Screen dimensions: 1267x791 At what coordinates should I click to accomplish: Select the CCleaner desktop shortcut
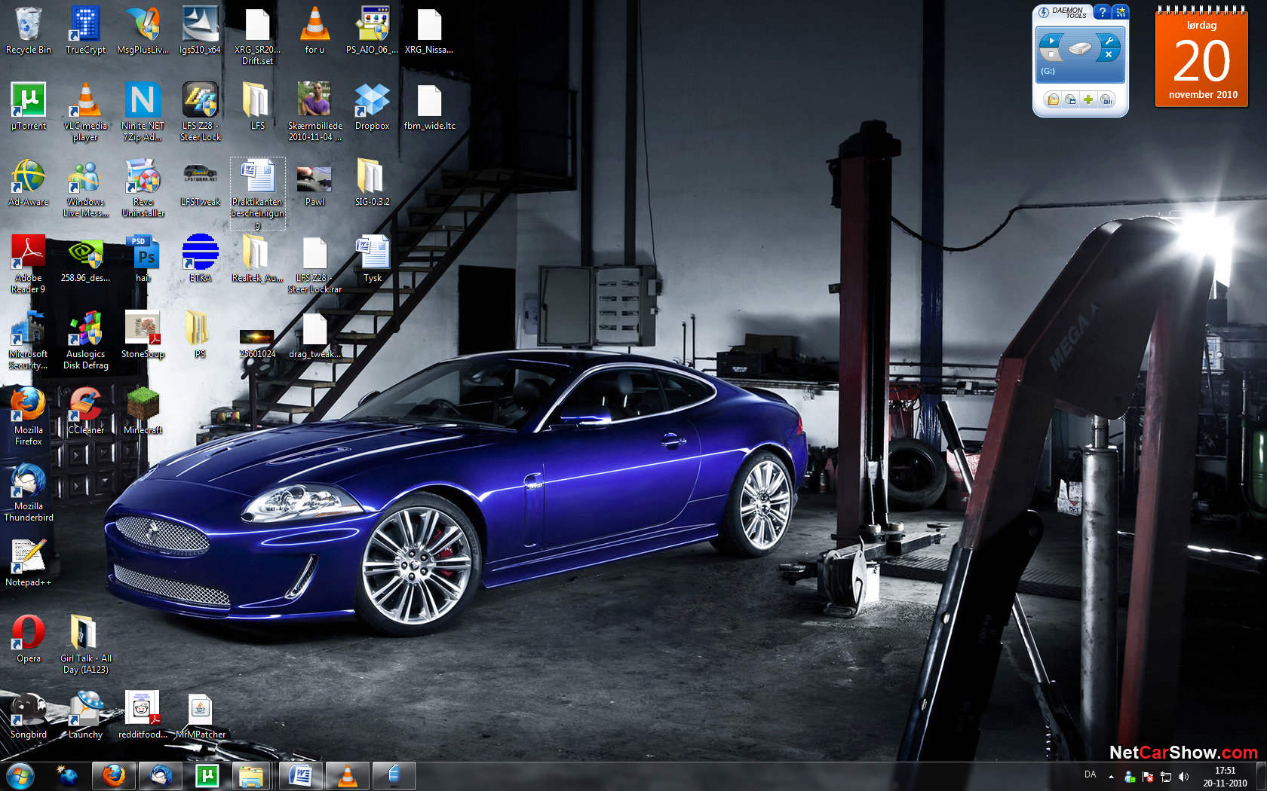[x=85, y=411]
